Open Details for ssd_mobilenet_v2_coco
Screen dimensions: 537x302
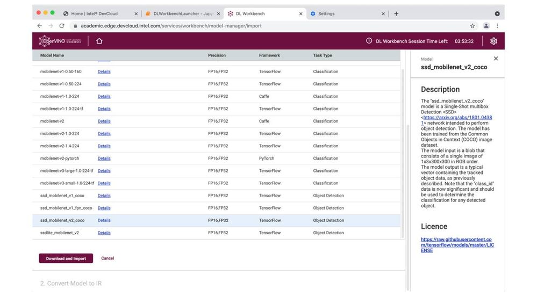pos(104,220)
